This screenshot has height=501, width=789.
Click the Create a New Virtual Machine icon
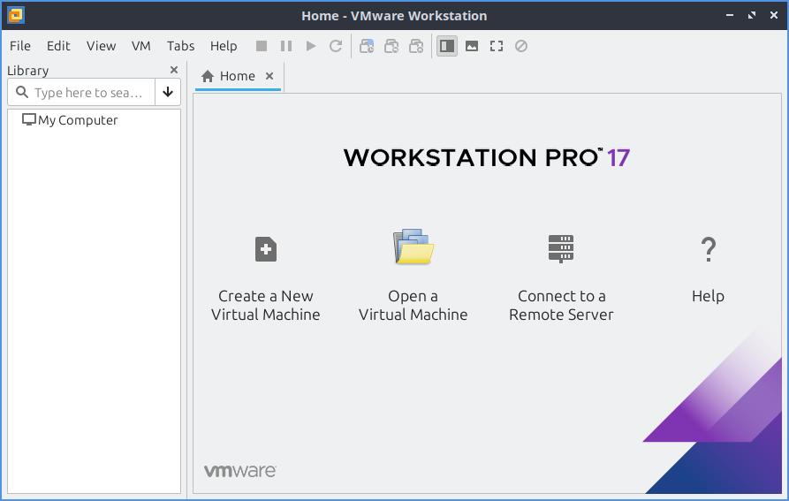[266, 249]
